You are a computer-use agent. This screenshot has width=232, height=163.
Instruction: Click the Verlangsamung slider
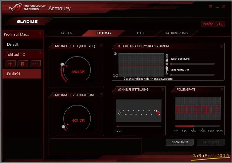tap(193, 75)
